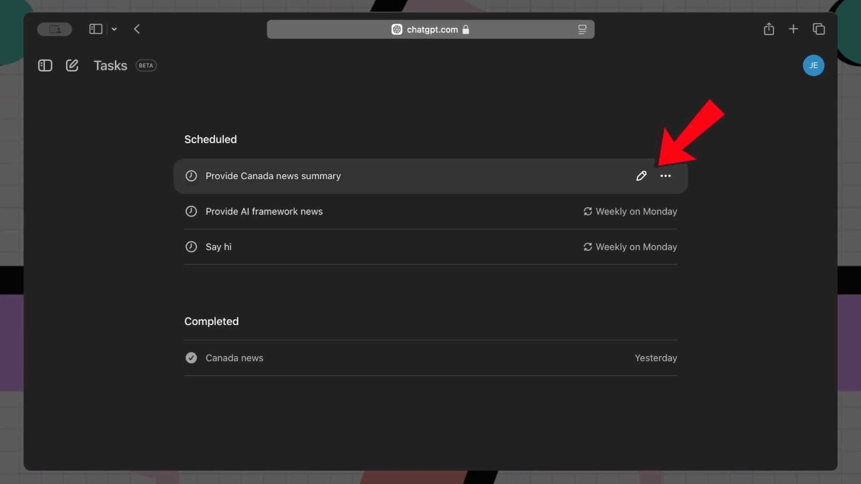Go back to the previous page
This screenshot has height=484, width=861.
pyautogui.click(x=137, y=29)
